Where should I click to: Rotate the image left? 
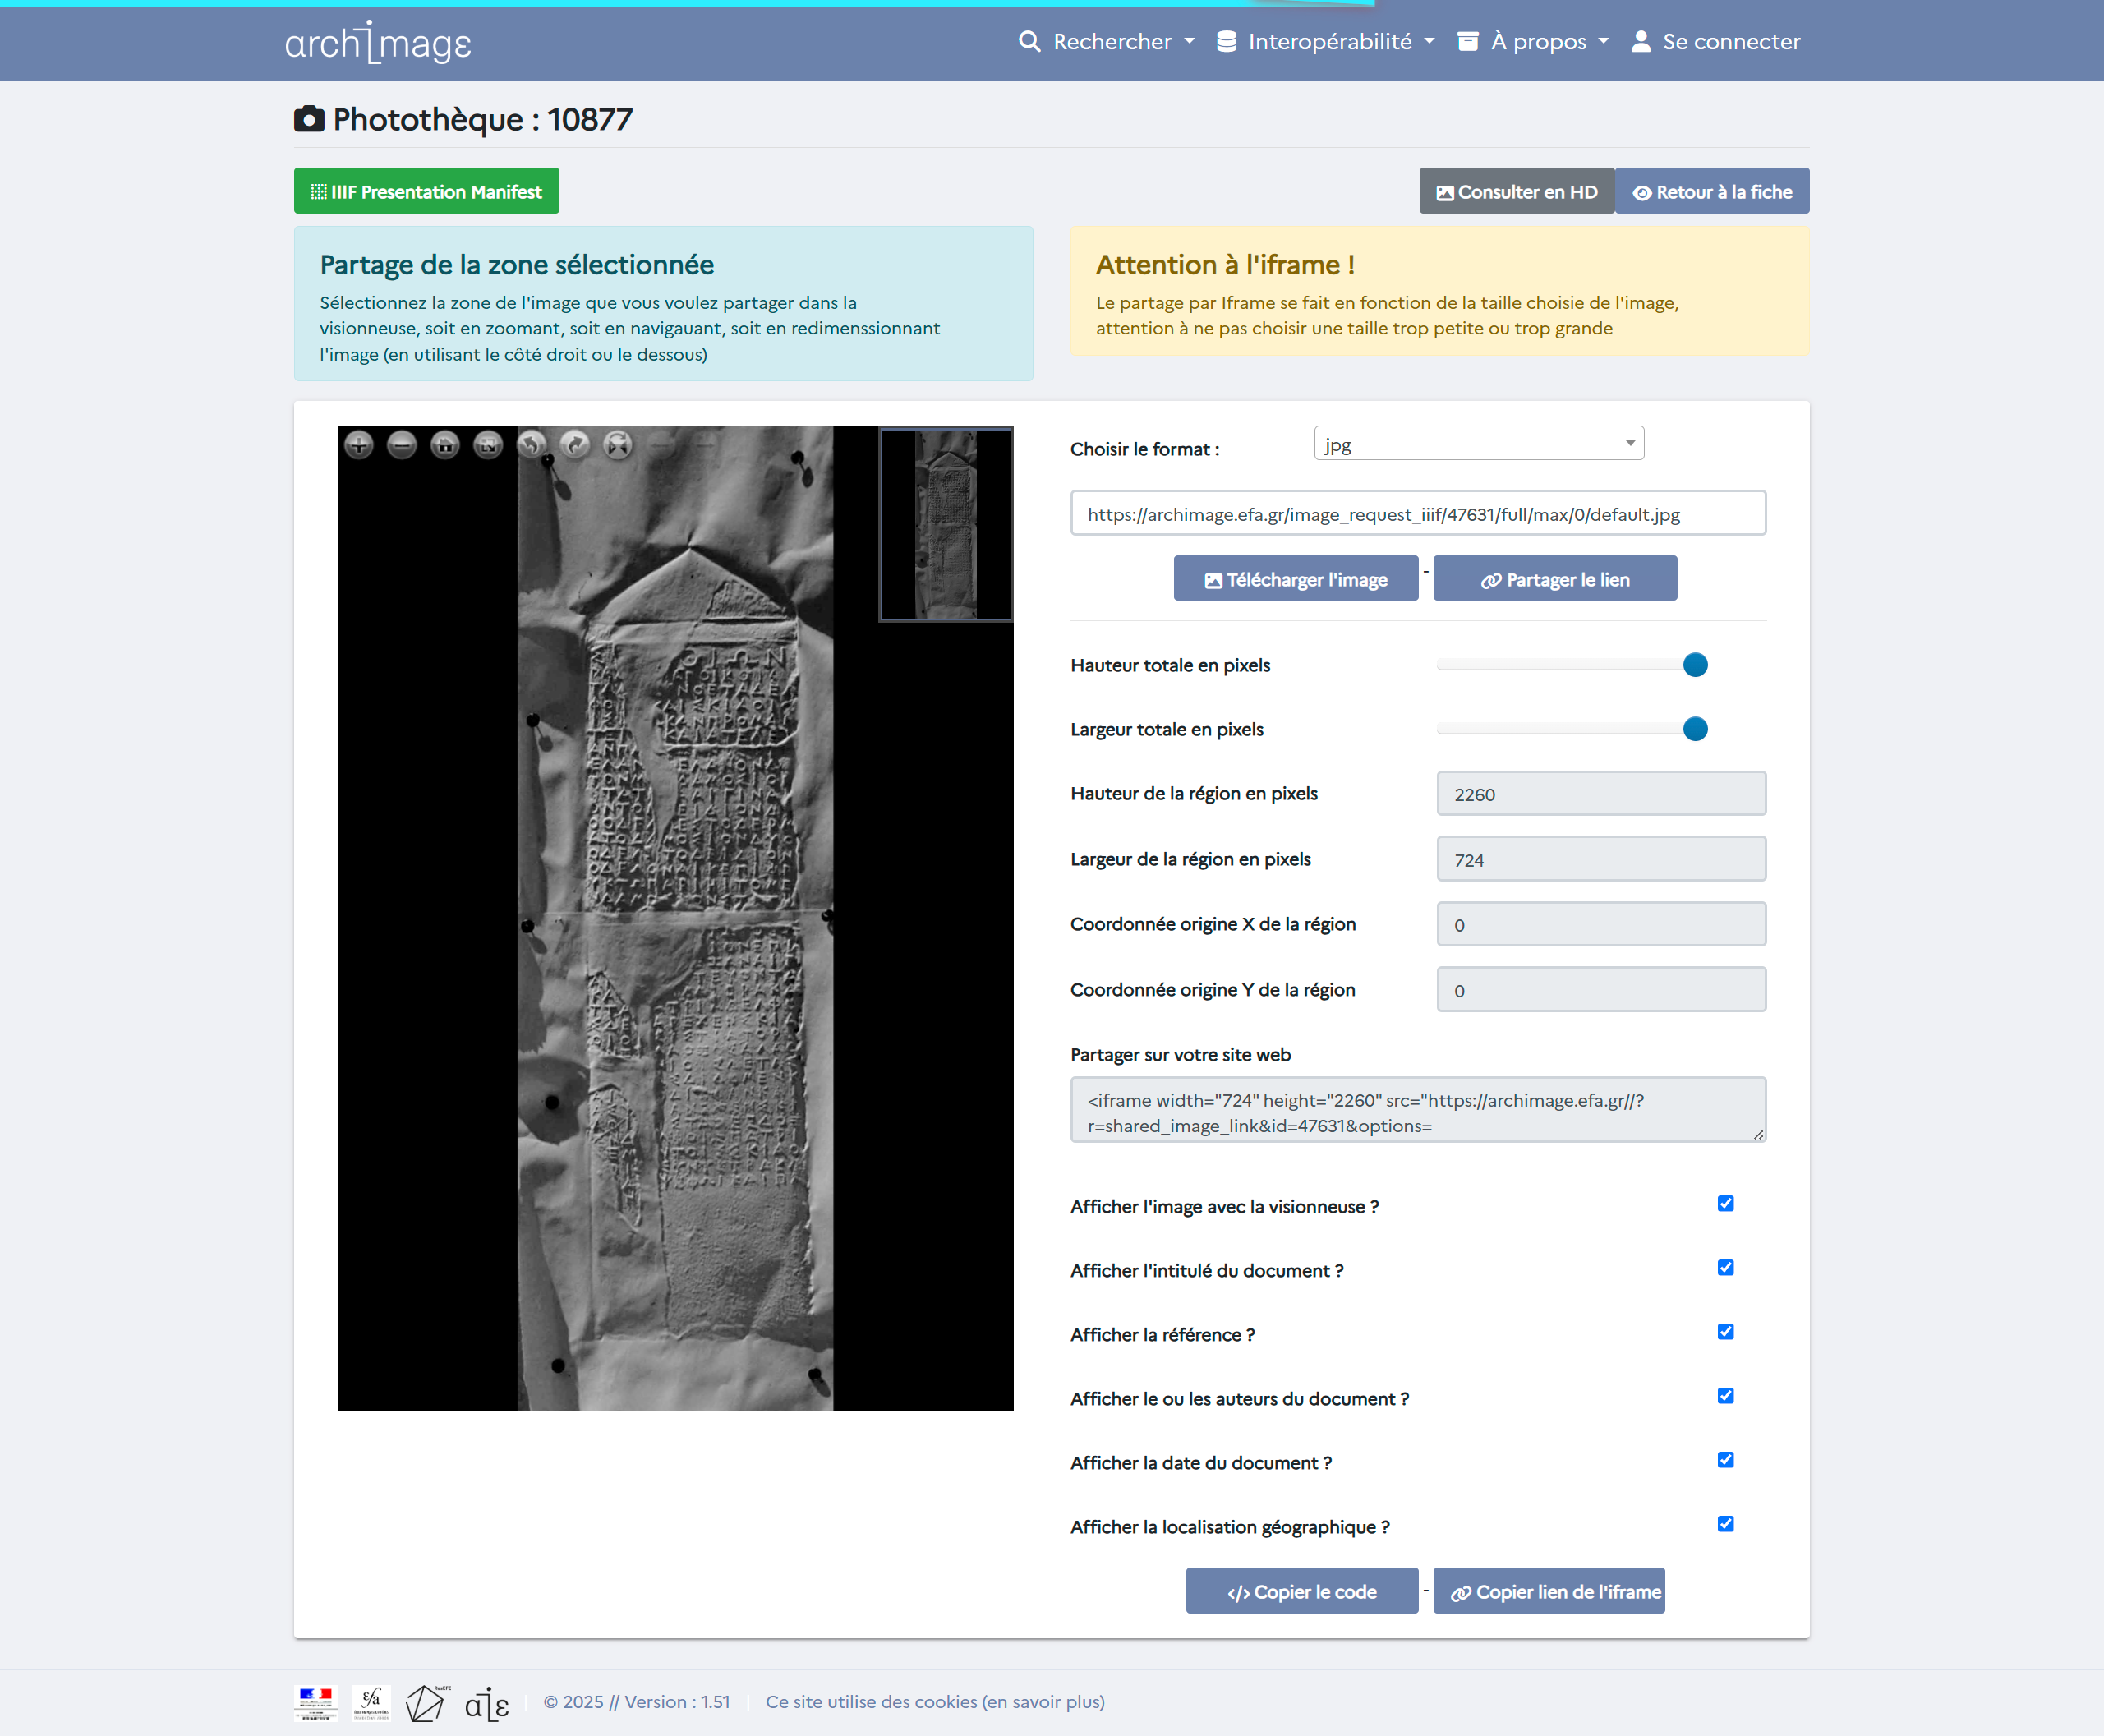[x=532, y=445]
